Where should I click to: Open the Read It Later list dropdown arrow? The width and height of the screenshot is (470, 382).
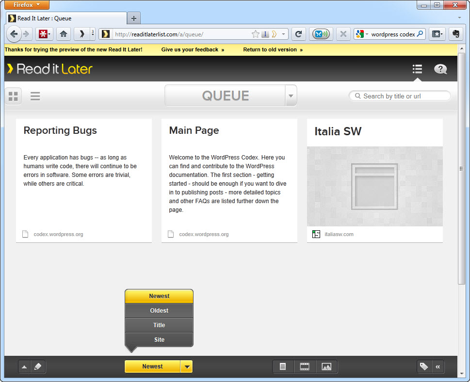tap(93, 34)
